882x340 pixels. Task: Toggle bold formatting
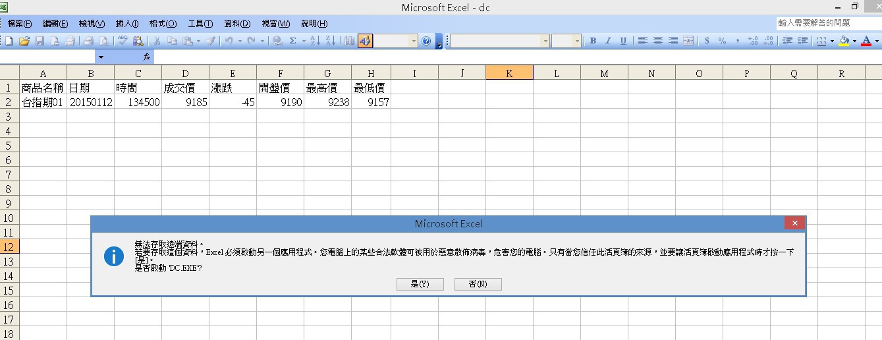[x=593, y=41]
